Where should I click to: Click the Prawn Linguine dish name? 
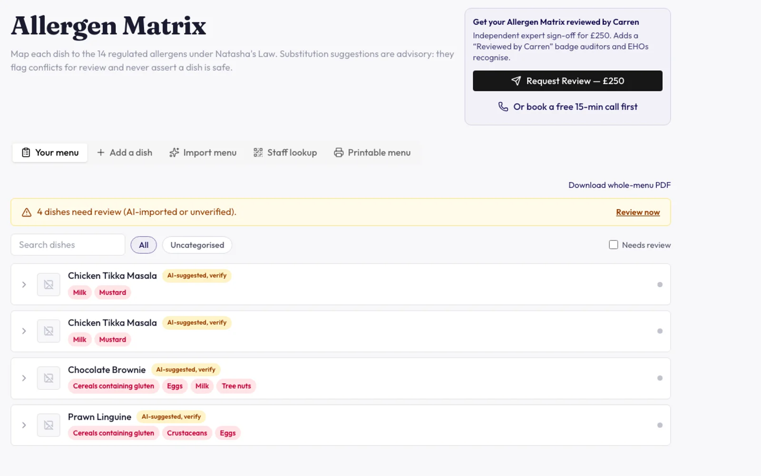99,417
